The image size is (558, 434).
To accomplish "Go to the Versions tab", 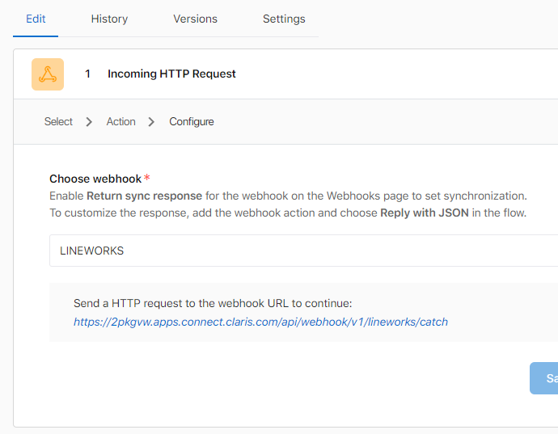I will pos(196,19).
